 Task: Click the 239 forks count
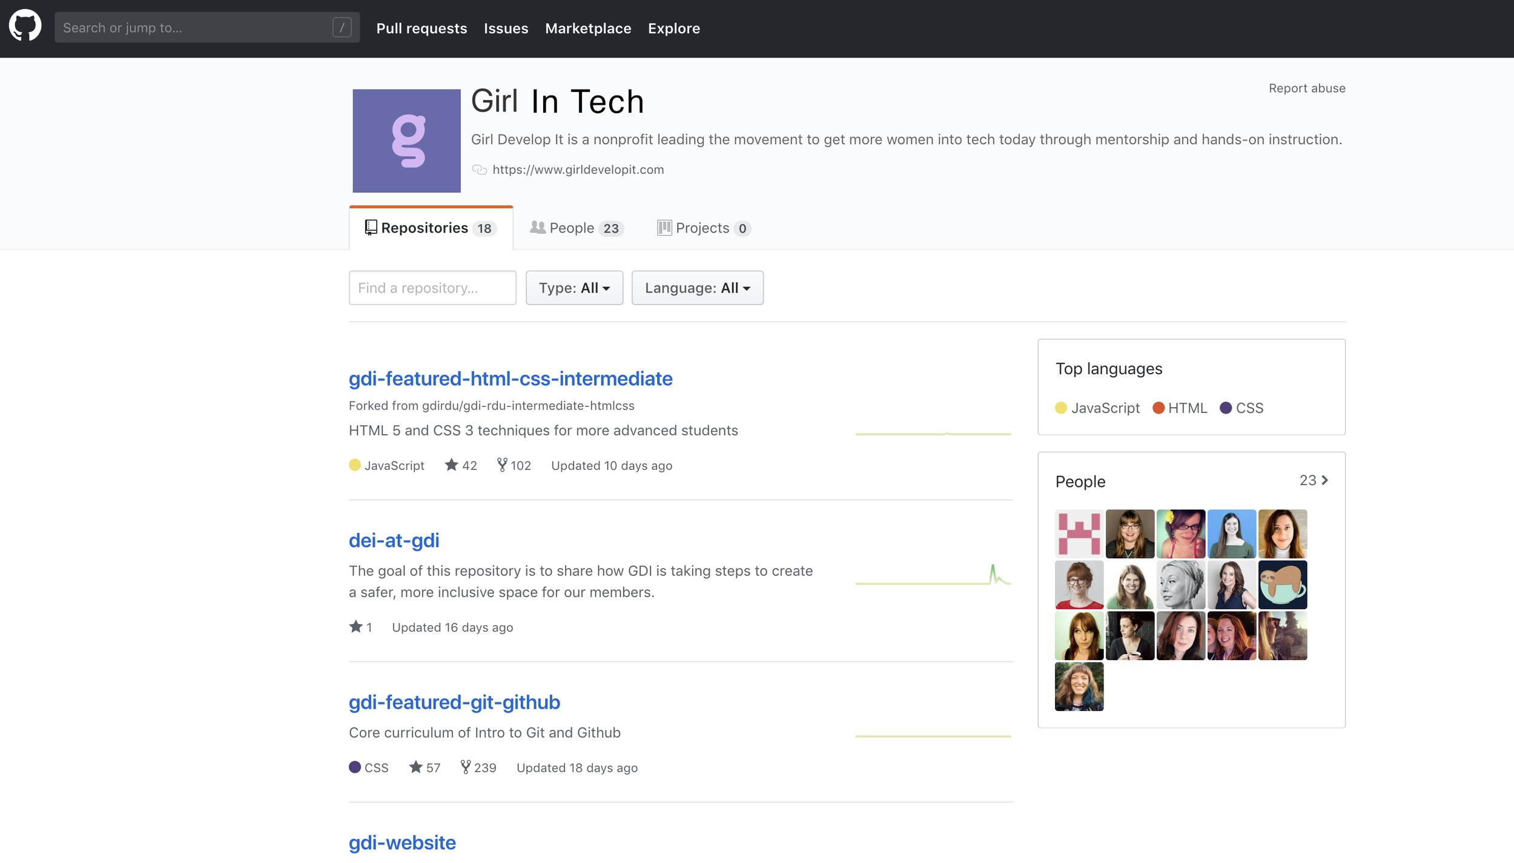pos(485,768)
